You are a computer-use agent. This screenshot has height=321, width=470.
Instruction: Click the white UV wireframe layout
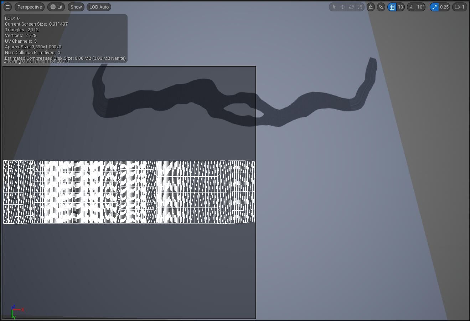pos(129,192)
